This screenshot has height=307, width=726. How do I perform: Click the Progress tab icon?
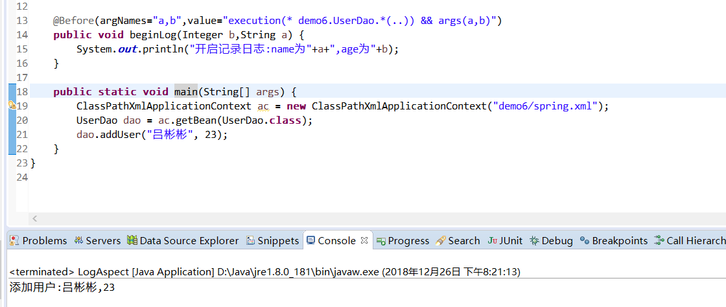[381, 241]
